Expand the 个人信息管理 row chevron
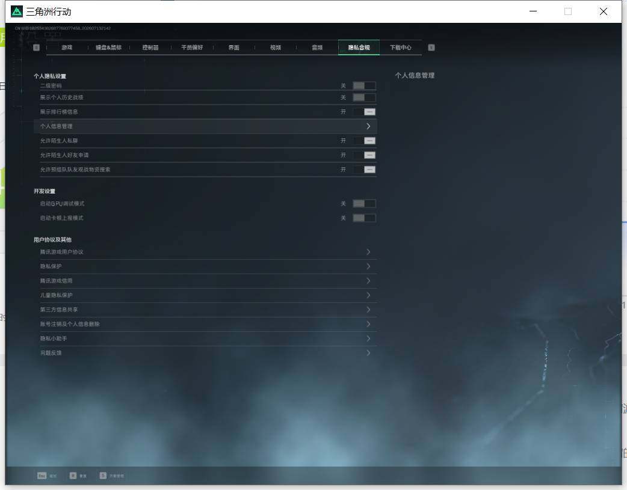Image resolution: width=627 pixels, height=490 pixels. click(x=368, y=126)
